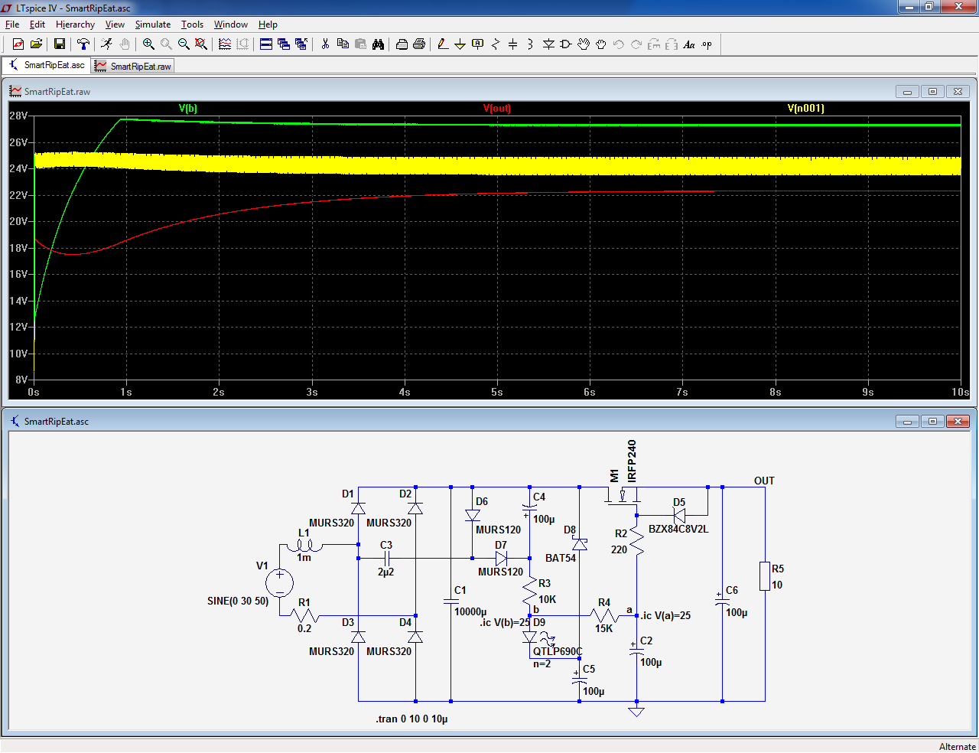Viewport: 979px width, 753px height.
Task: Click the .ic V(a)=25 directive
Action: point(665,615)
